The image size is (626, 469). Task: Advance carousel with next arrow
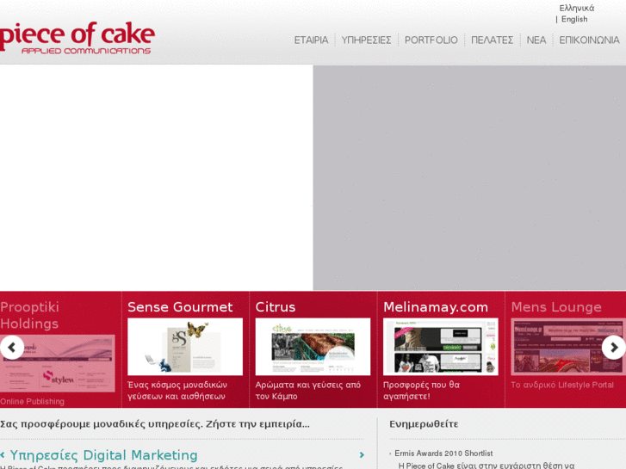614,348
